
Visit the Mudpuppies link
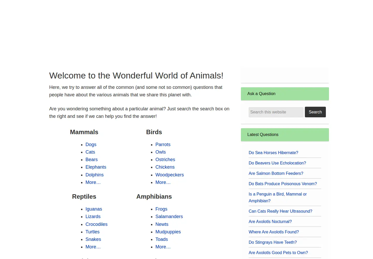point(168,232)
